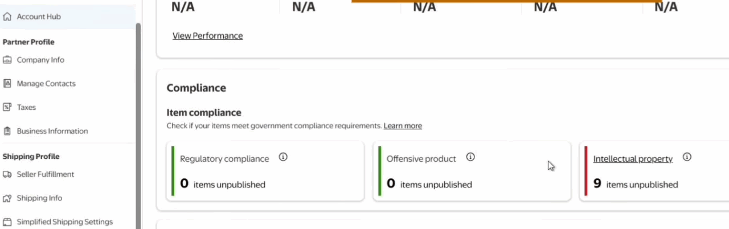Click the Seller Fulfillment truck icon
Image resolution: width=729 pixels, height=229 pixels.
coord(7,174)
